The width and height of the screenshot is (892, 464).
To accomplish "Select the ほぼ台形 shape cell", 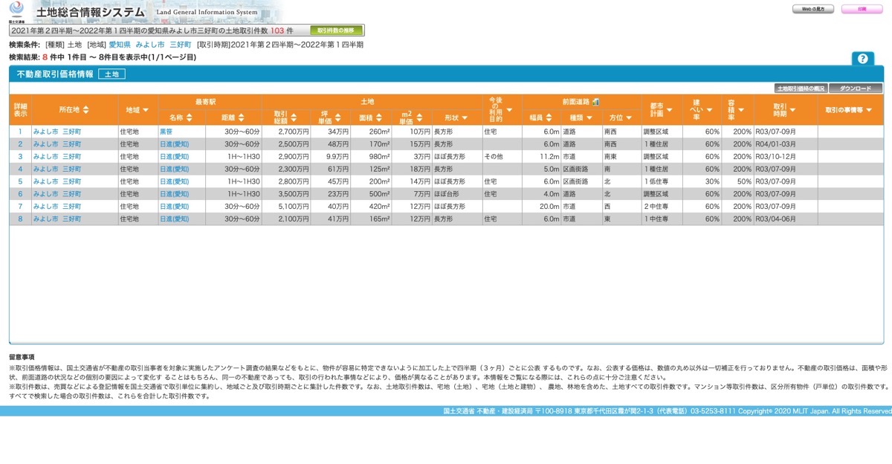I will pos(456,194).
